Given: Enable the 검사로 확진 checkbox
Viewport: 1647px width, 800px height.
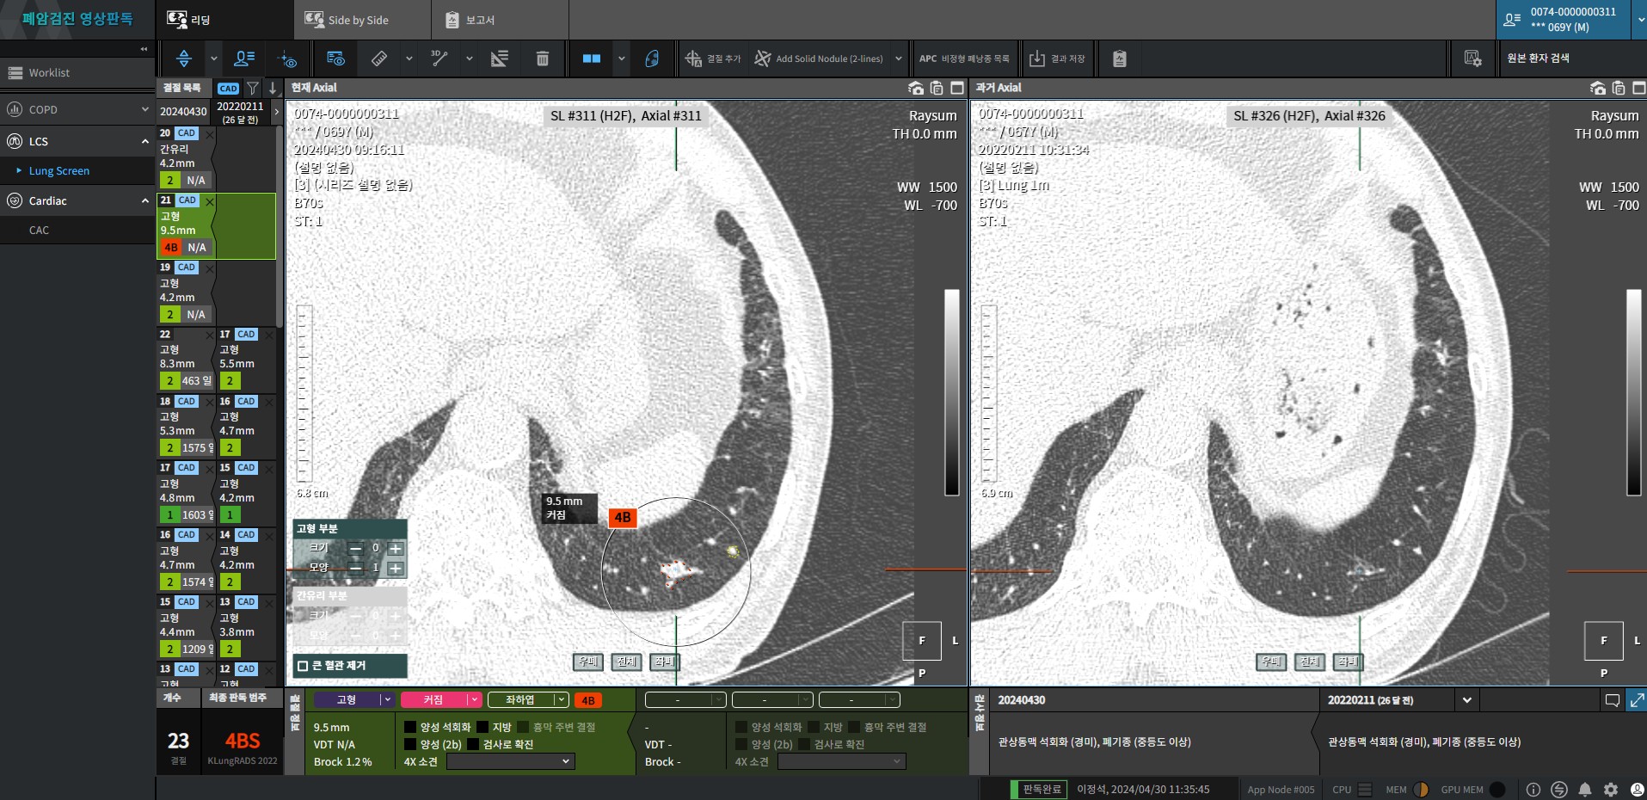Looking at the screenshot, I should tap(473, 744).
